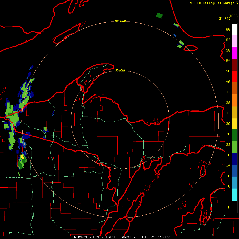239x239 pixels.
Task: Click the 'TOPS' legend title
Action: click(233, 16)
